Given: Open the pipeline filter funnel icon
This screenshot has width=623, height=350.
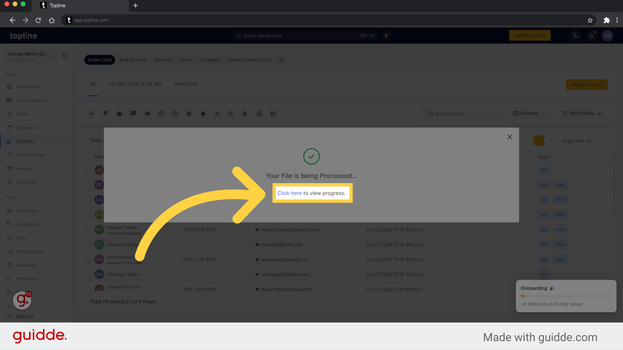Looking at the screenshot, I should (105, 113).
